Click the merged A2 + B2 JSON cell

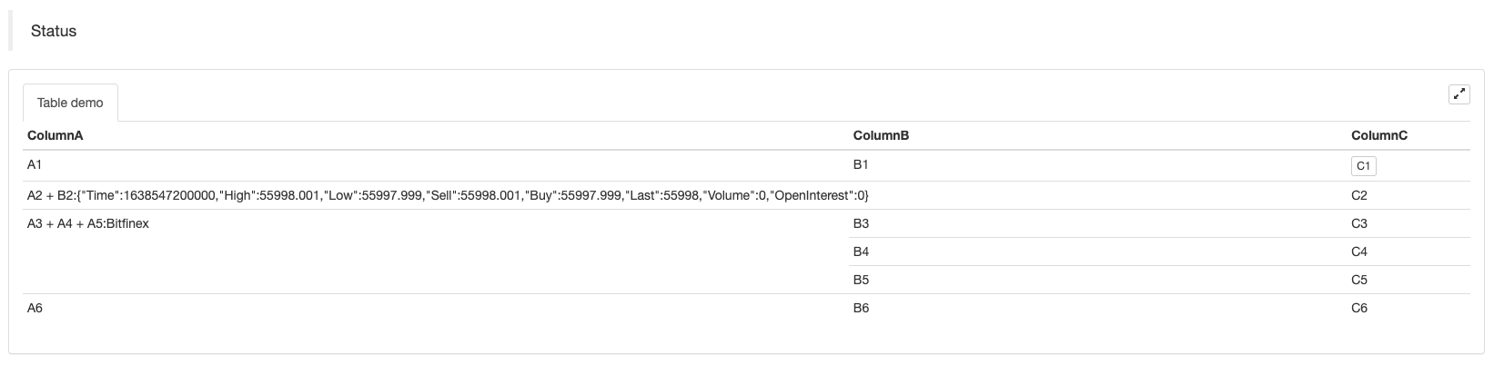point(448,195)
